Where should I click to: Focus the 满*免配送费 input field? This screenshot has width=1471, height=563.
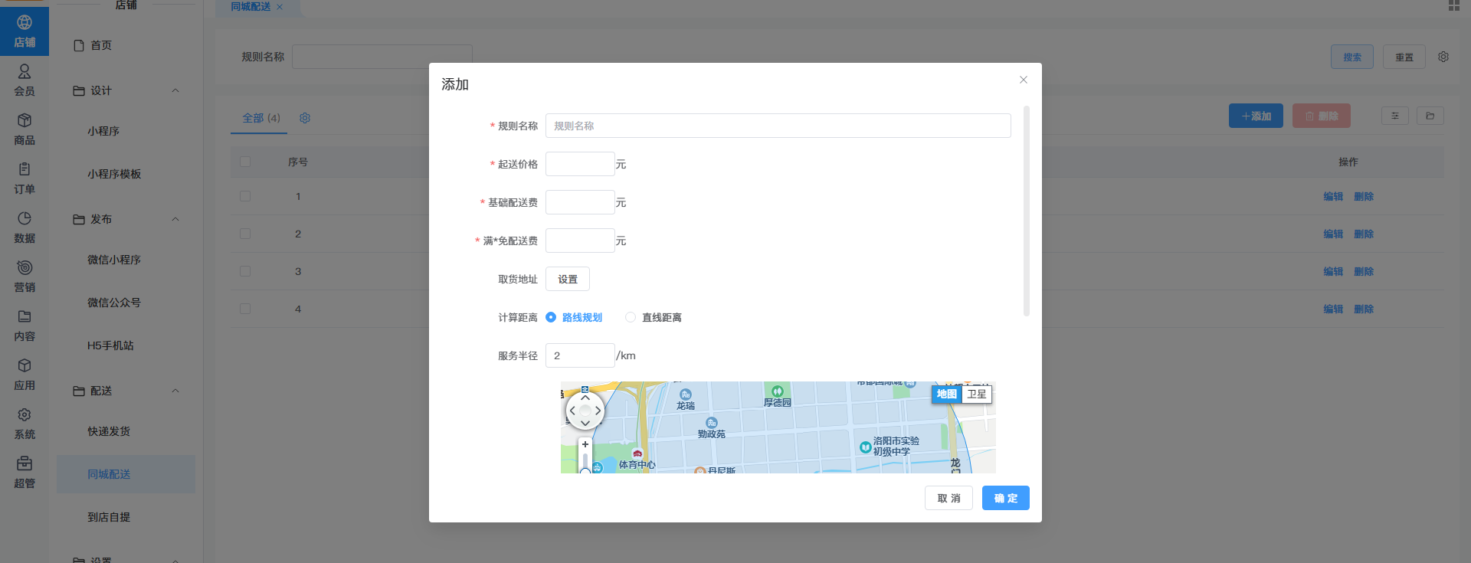click(580, 241)
